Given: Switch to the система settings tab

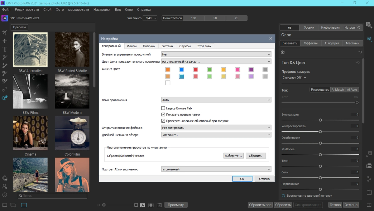Looking at the screenshot, I should tap(167, 46).
